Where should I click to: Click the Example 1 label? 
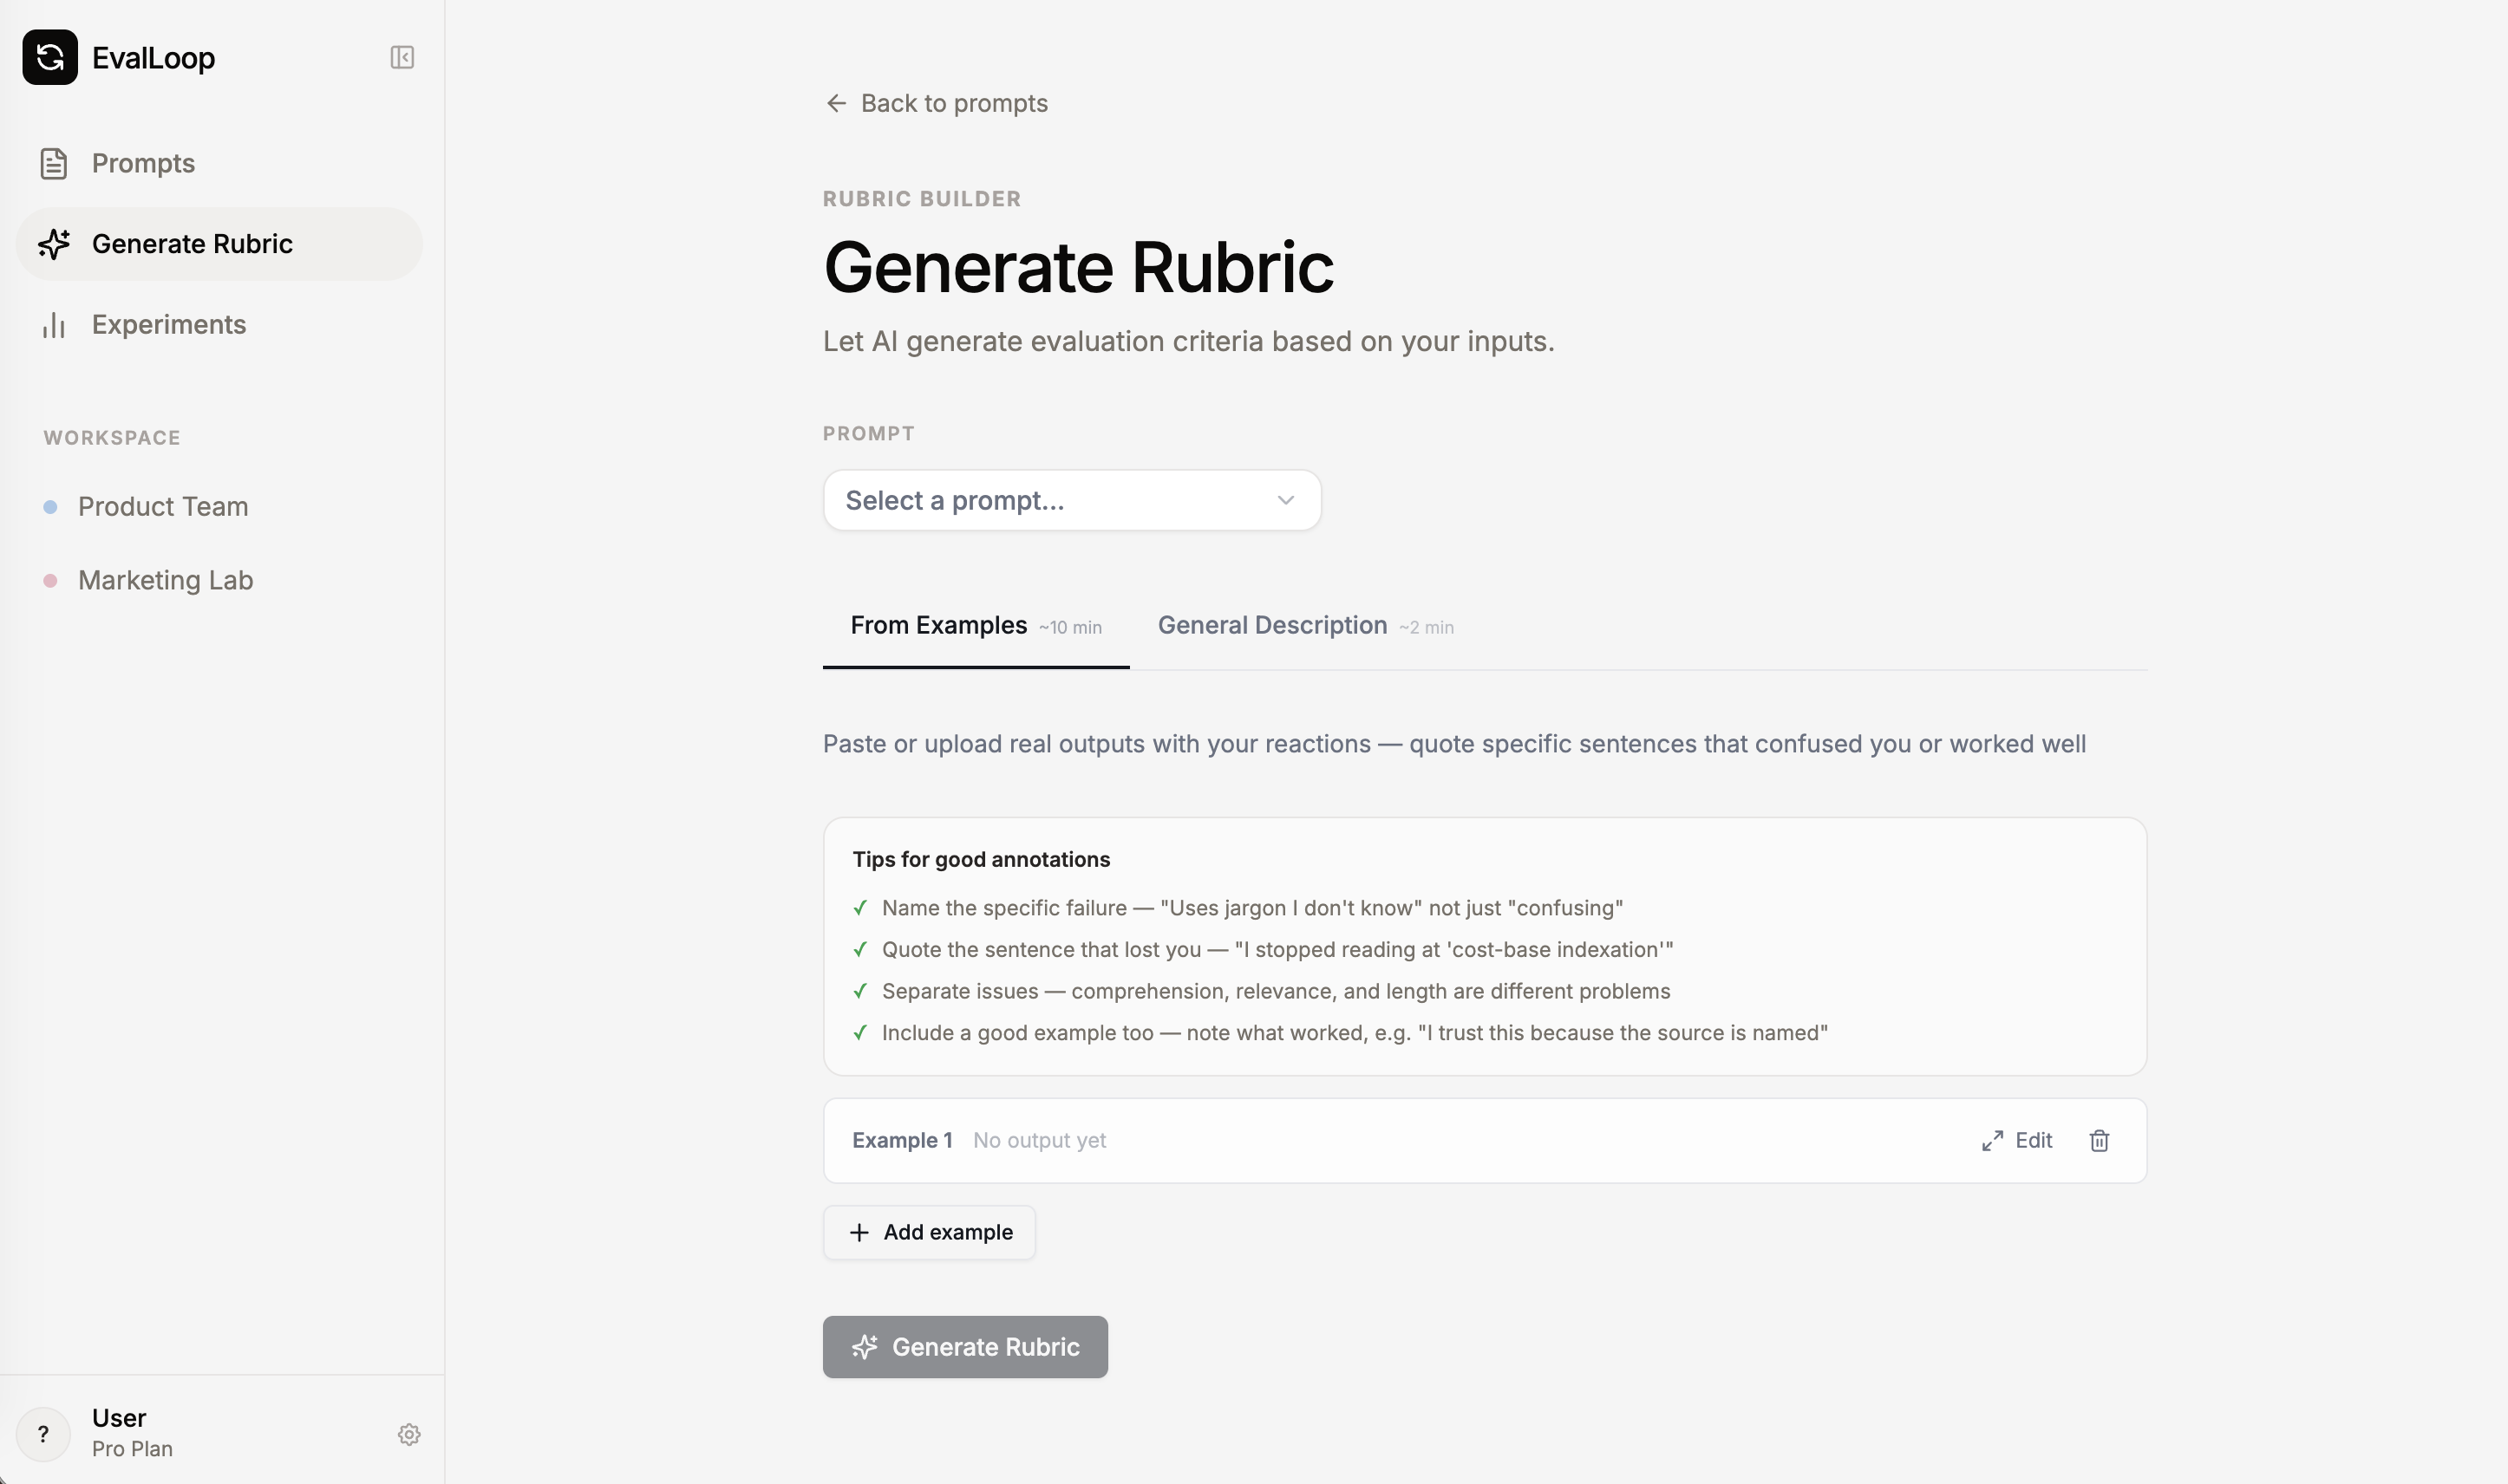point(903,1141)
